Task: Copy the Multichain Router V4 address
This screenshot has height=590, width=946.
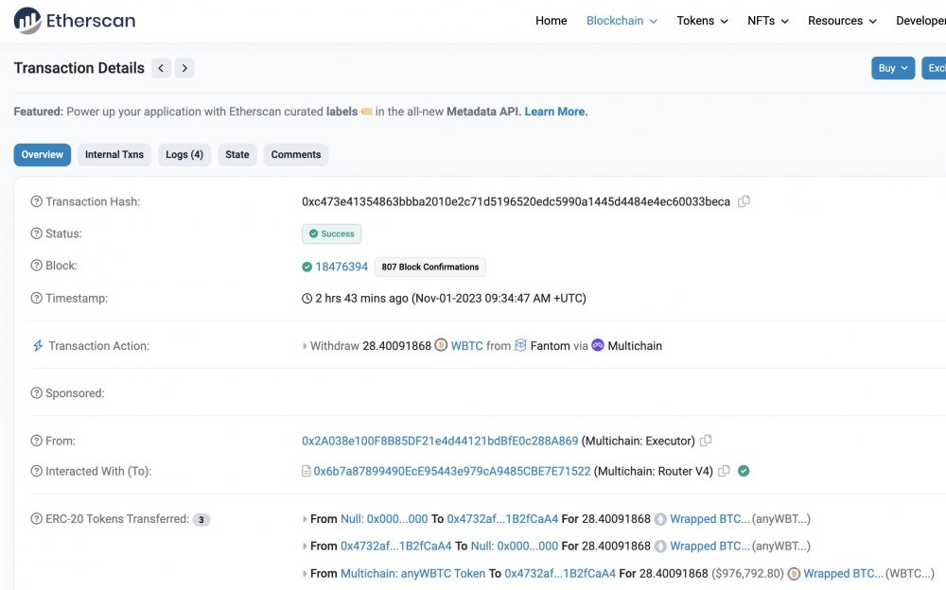Action: (x=724, y=471)
